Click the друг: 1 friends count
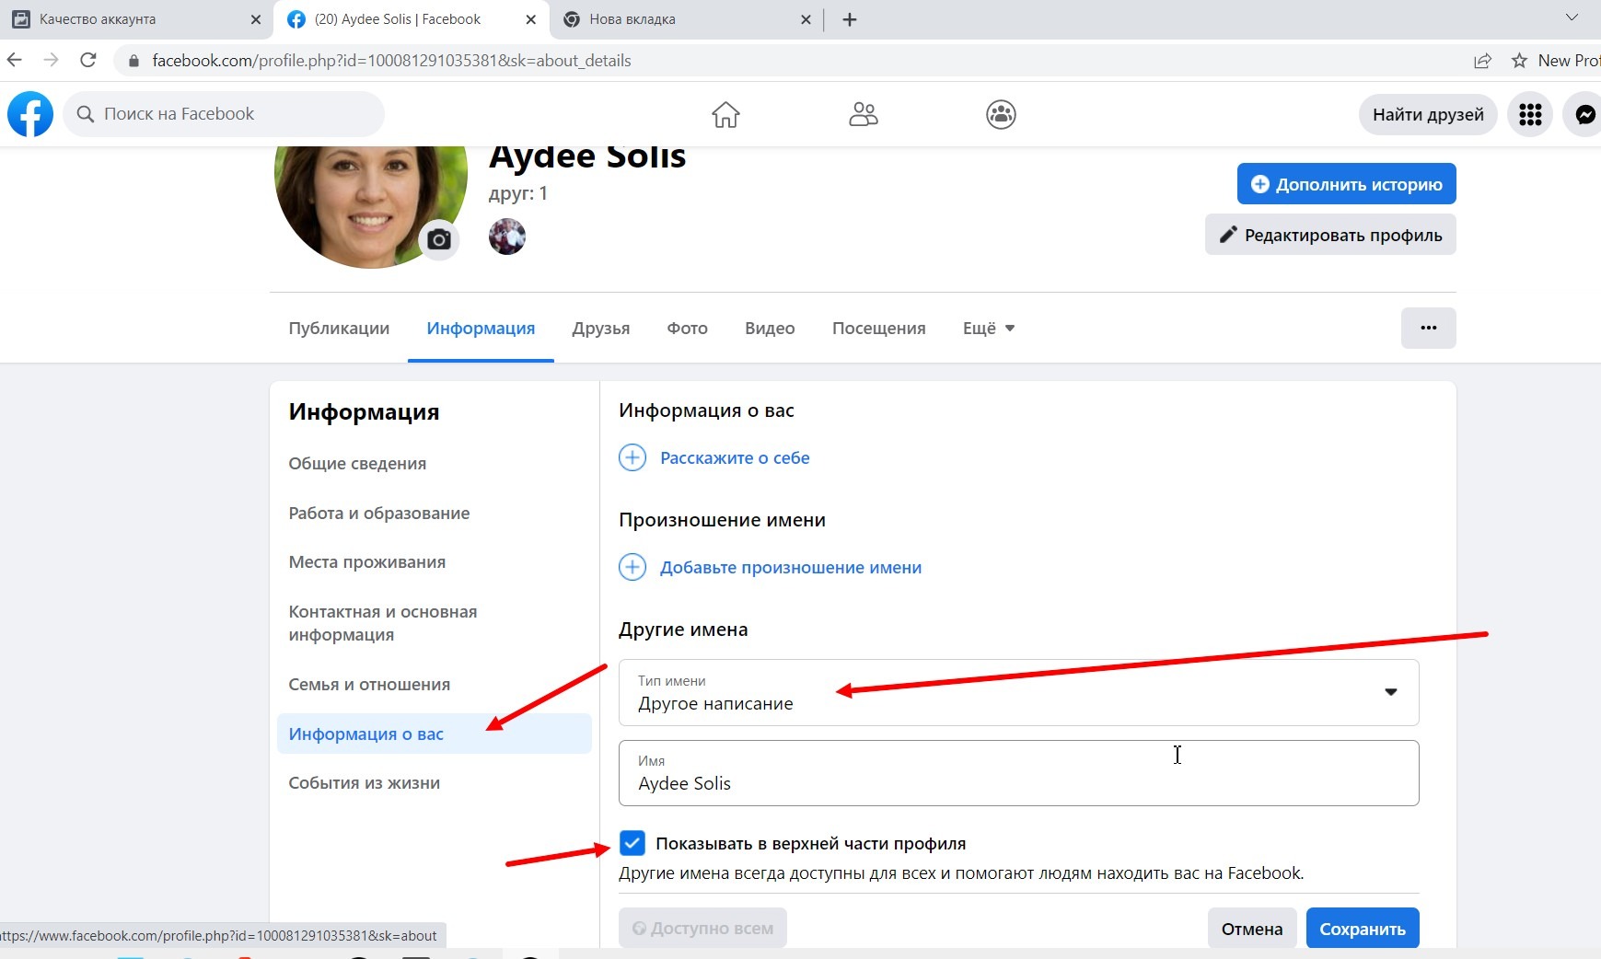This screenshot has height=959, width=1601. point(518,193)
